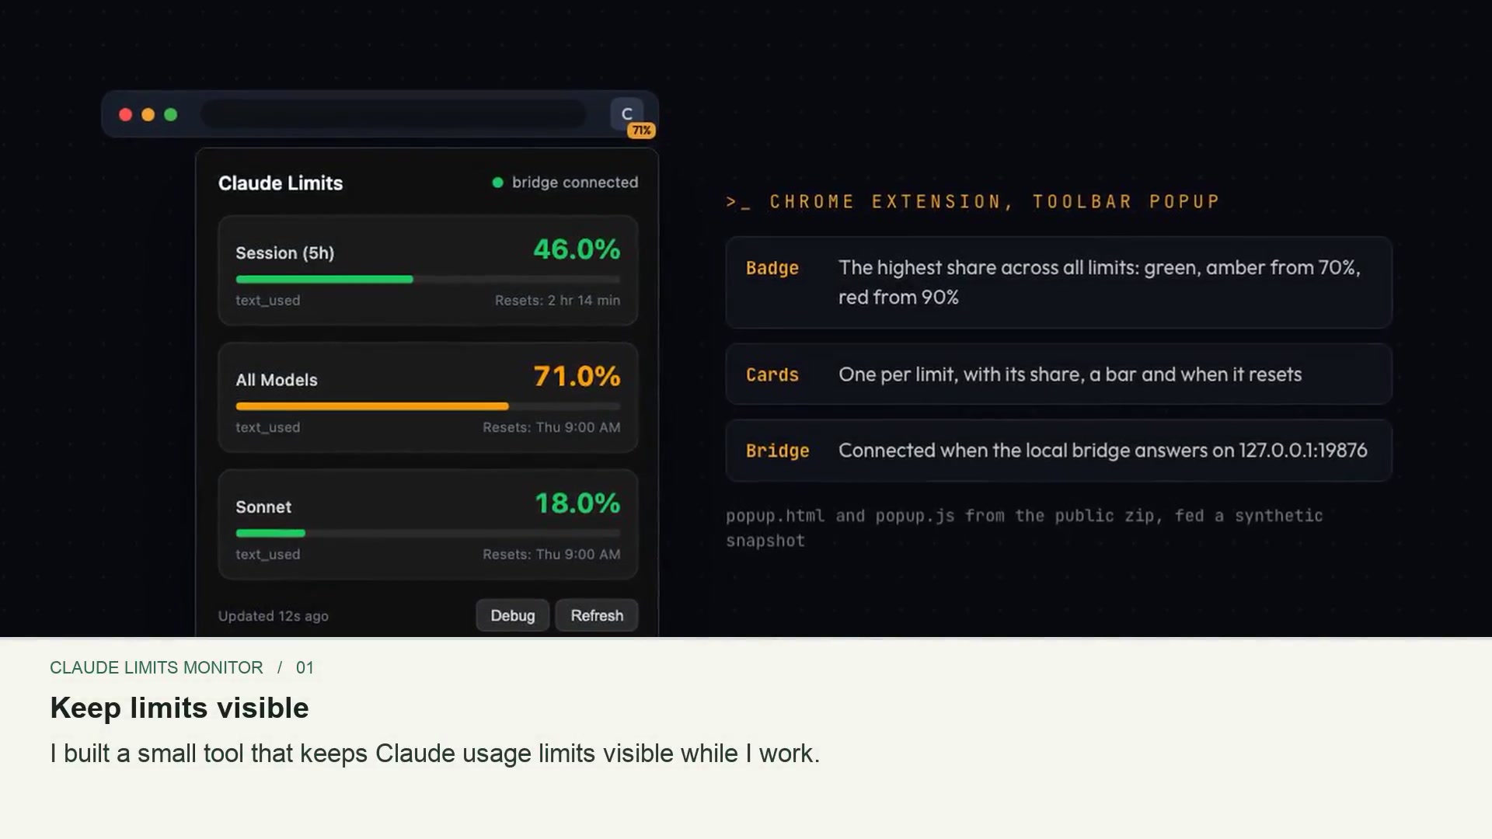Image resolution: width=1492 pixels, height=839 pixels.
Task: Click the Claude Limits popup title
Action: click(x=281, y=183)
